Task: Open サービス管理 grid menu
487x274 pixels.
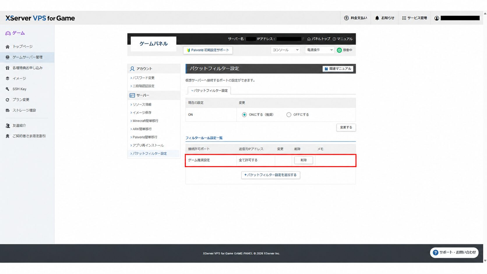Action: (414, 18)
